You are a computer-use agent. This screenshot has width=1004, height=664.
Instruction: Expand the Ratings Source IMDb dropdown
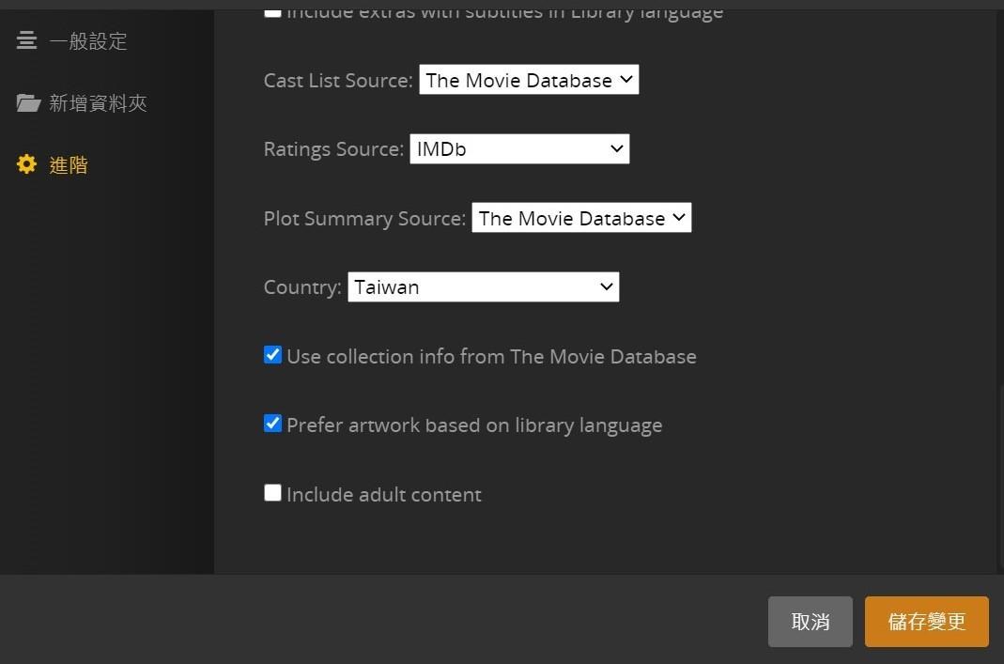click(x=519, y=149)
